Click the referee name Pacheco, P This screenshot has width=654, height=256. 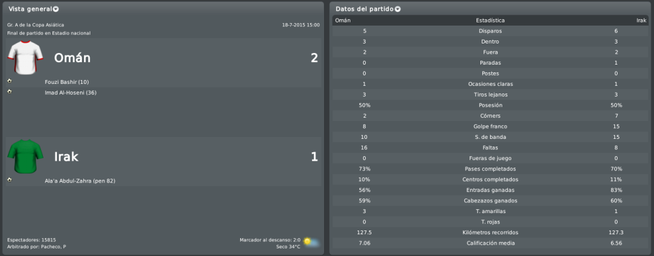click(53, 247)
